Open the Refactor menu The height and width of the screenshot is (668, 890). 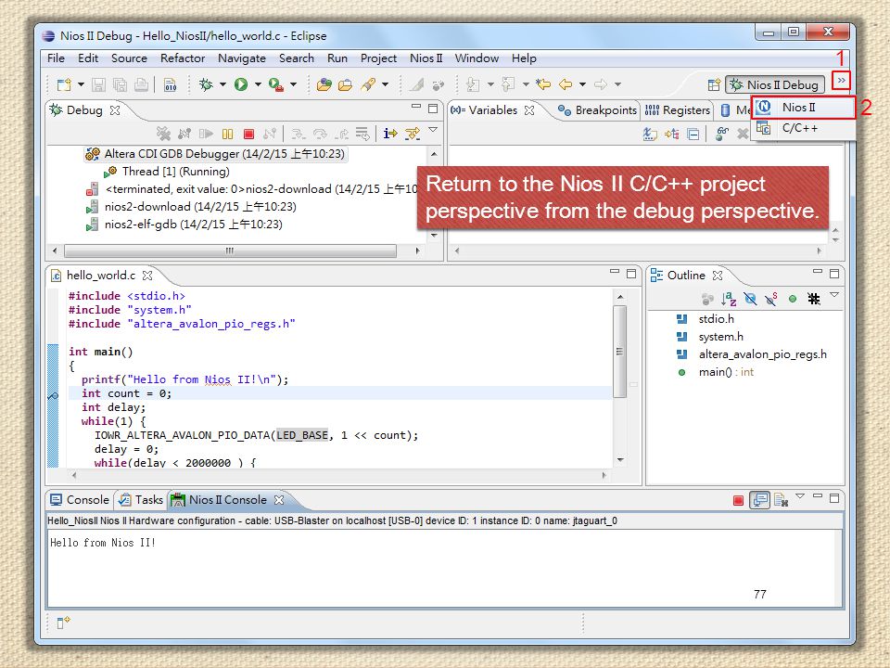[183, 58]
